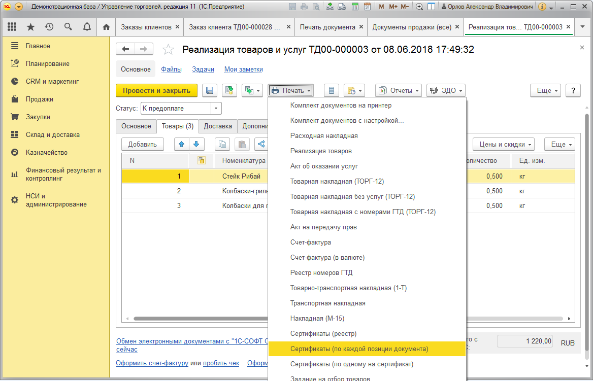Click the Добавить button
The height and width of the screenshot is (381, 593).
142,144
